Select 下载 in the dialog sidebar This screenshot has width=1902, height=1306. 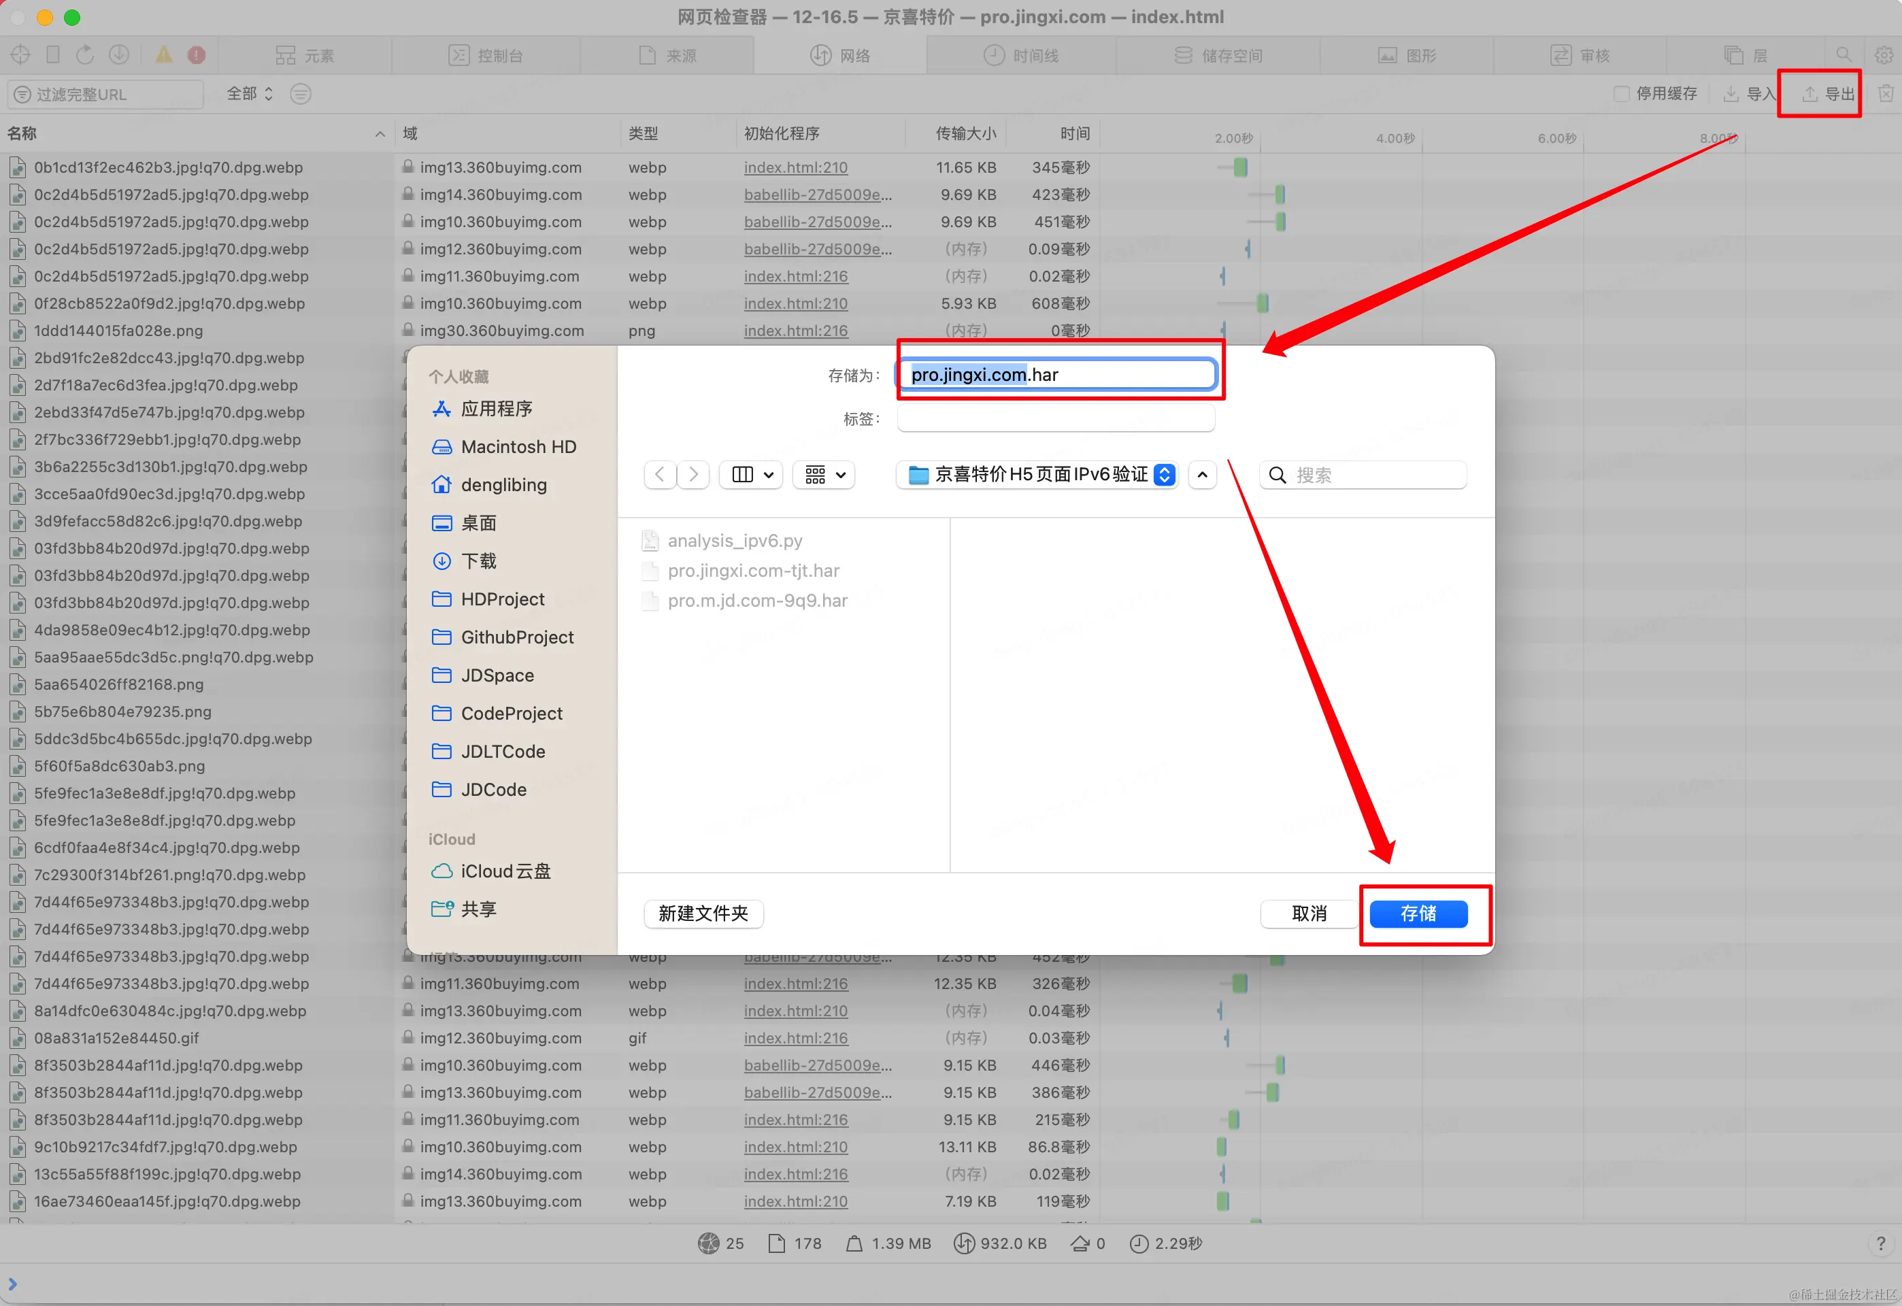pos(479,560)
